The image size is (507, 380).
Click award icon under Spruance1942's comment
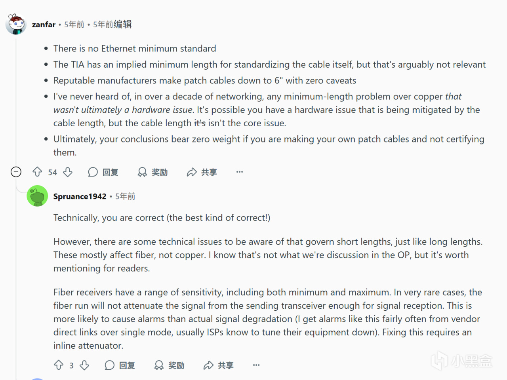click(159, 365)
